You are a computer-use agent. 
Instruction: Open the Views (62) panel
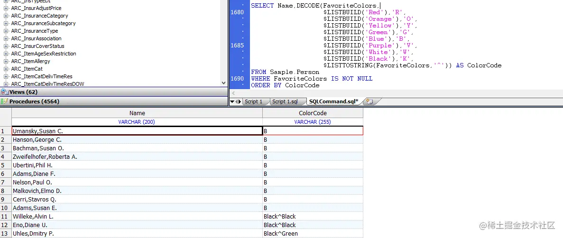click(x=114, y=92)
